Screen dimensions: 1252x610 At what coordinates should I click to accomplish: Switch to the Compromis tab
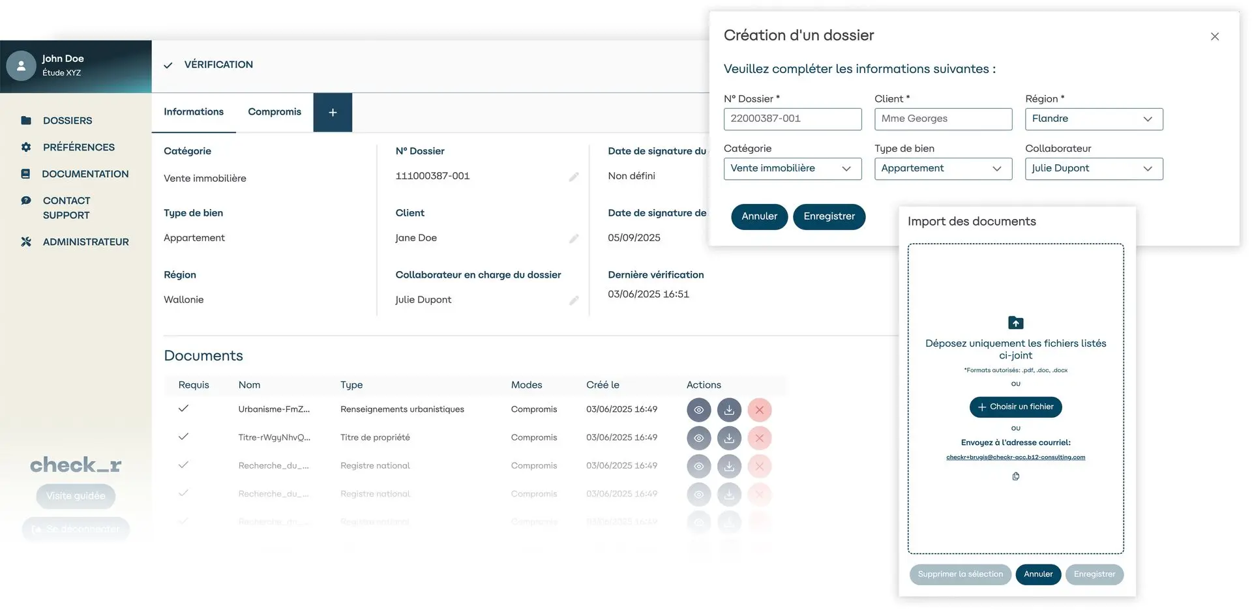pyautogui.click(x=275, y=112)
